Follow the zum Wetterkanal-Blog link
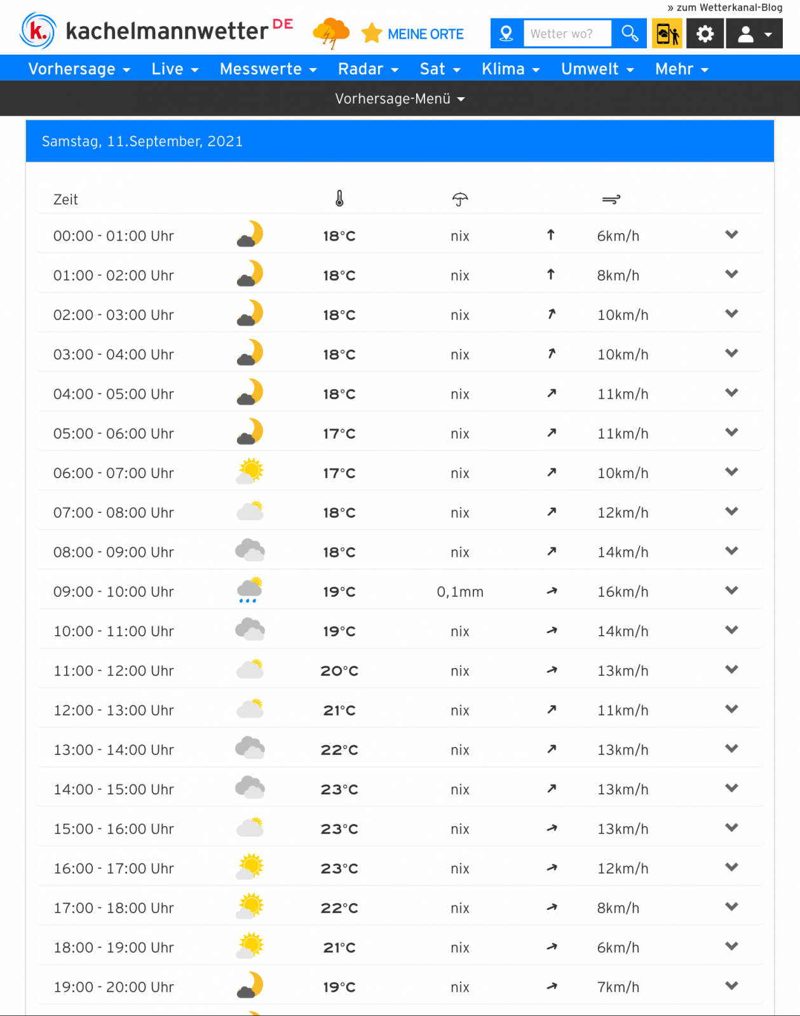Screen dimensions: 800x1016 [x=725, y=8]
